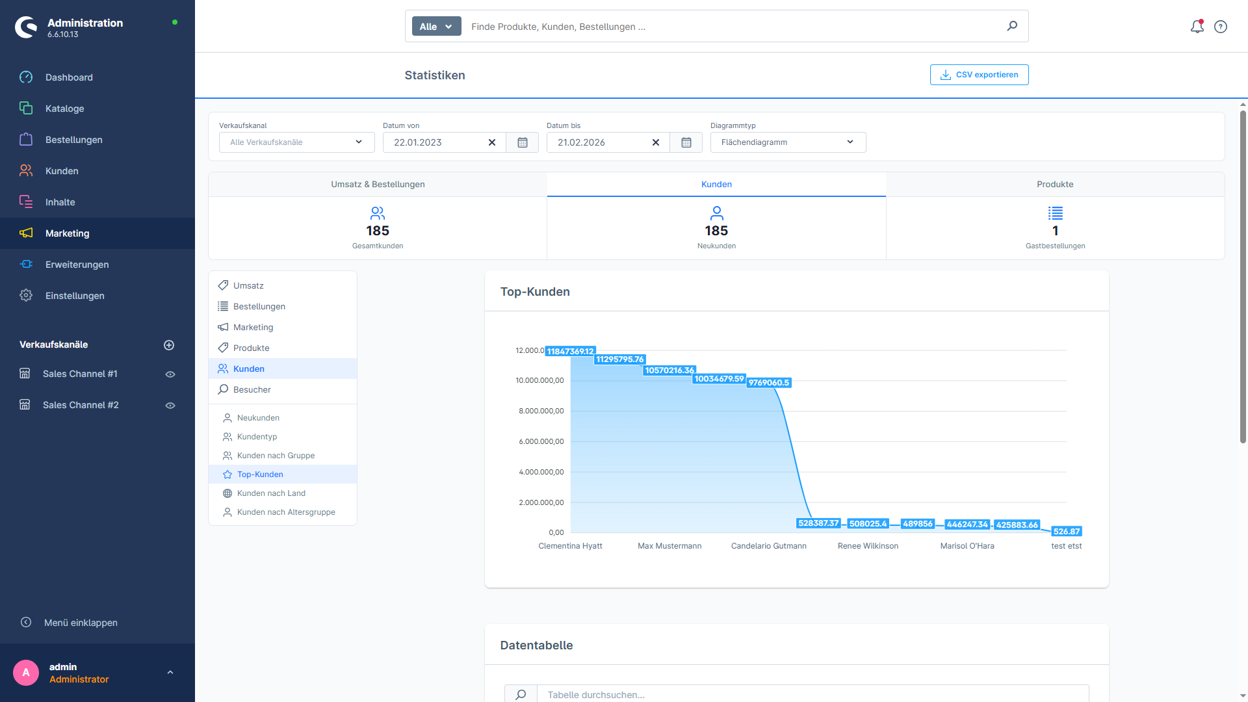The width and height of the screenshot is (1248, 702).
Task: Switch to the Produkte statistics tab
Action: pyautogui.click(x=1054, y=184)
